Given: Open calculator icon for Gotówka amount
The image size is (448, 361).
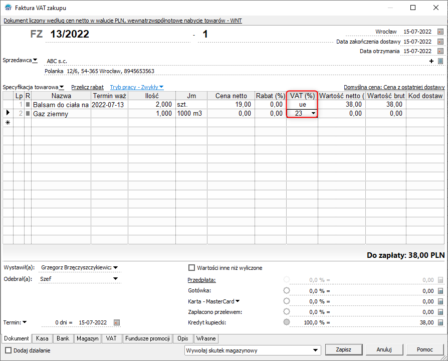Looking at the screenshot, I should 440,290.
